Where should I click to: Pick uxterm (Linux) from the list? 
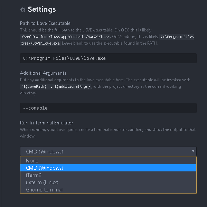tap(108, 182)
